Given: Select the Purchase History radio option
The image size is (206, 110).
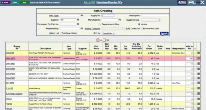Looking at the screenshot, I should [x=61, y=33].
